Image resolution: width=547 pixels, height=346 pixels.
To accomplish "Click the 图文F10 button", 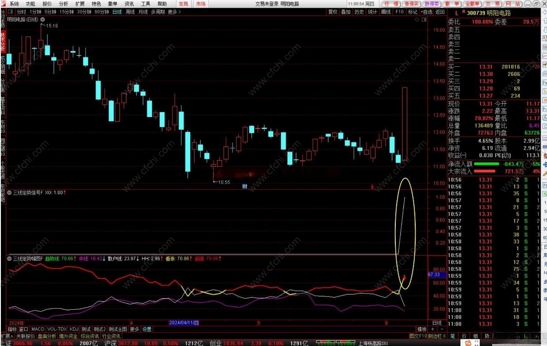I will [x=418, y=336].
